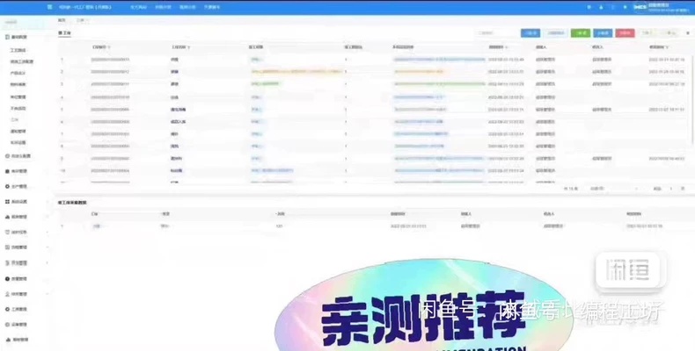The image size is (695, 351).
Task: Select the four-square grid icon in sidebar
Action: point(7,202)
